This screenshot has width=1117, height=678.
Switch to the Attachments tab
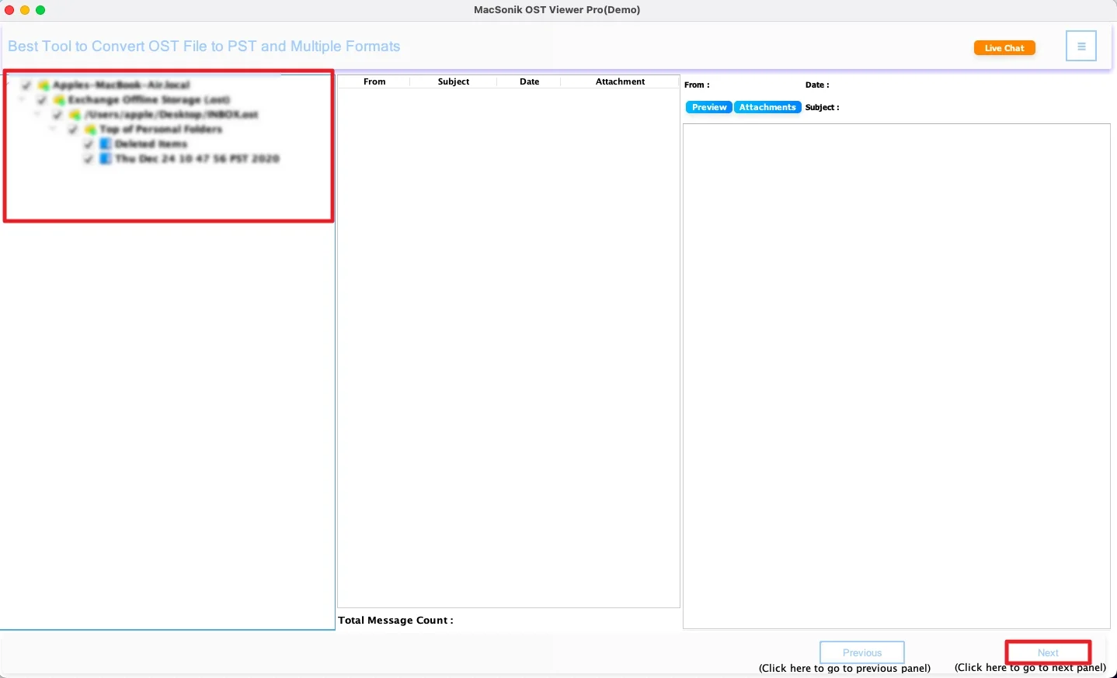click(767, 107)
